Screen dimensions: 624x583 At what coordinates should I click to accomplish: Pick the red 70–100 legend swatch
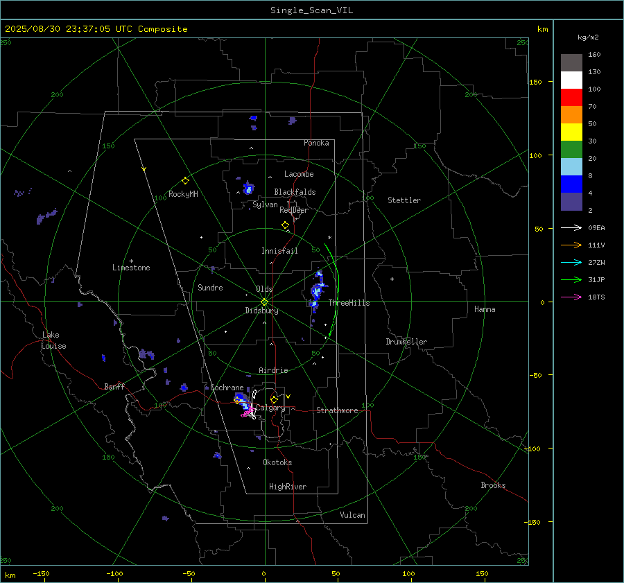pos(571,98)
